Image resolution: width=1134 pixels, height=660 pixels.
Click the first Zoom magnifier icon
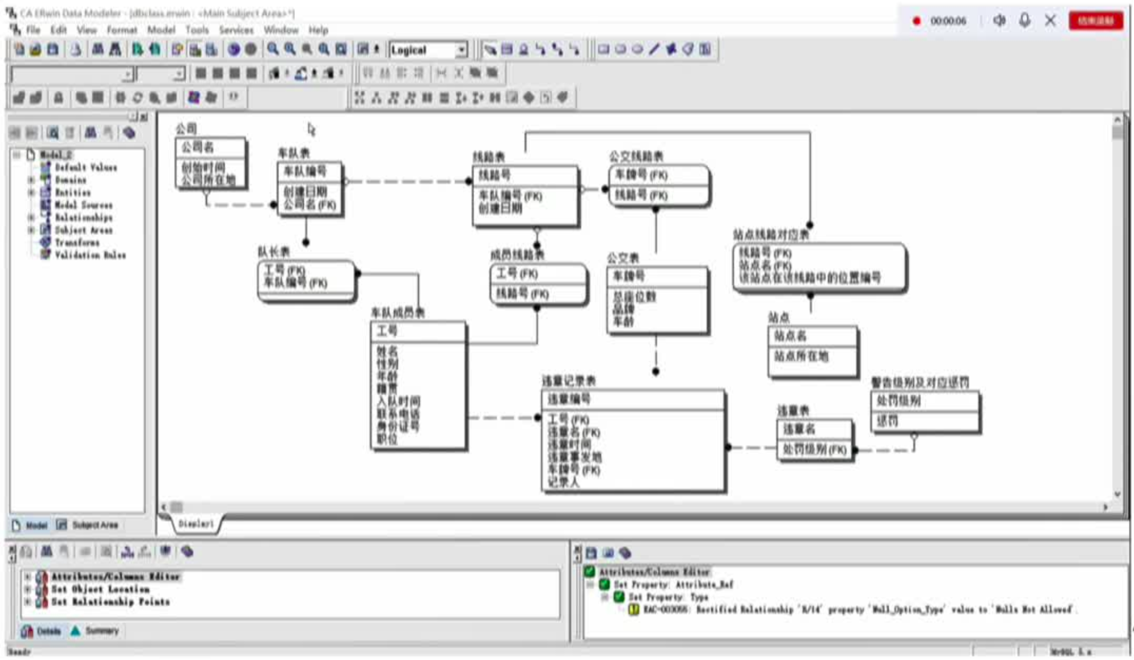tap(272, 50)
